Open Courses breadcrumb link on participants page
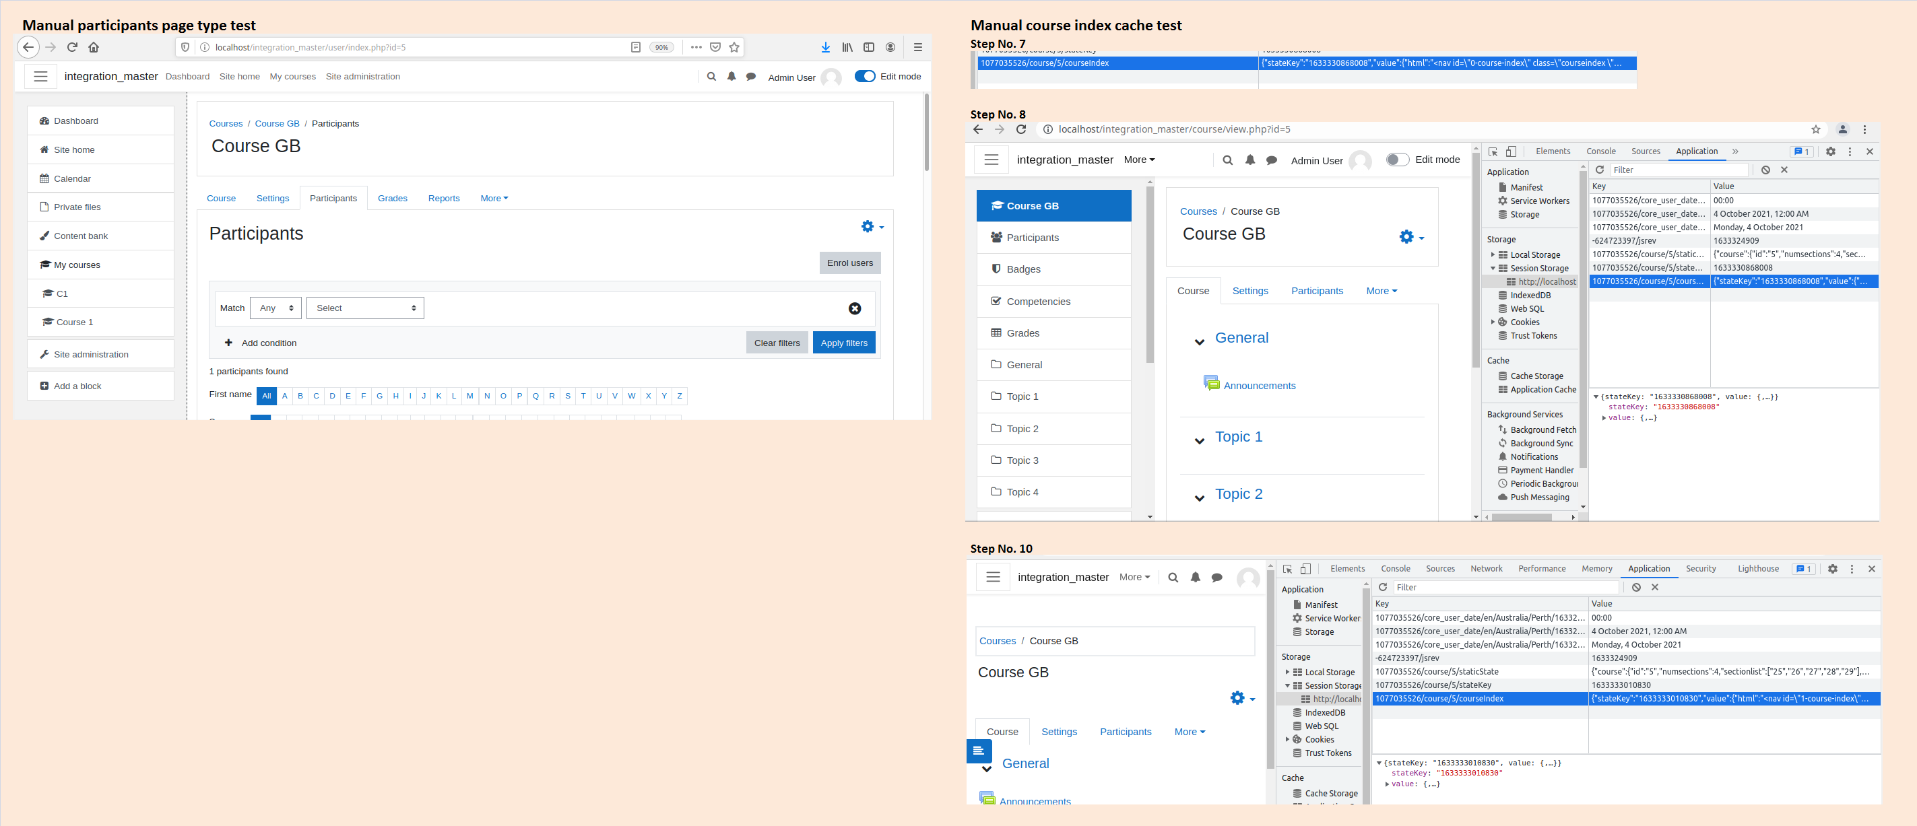1917x826 pixels. point(226,123)
